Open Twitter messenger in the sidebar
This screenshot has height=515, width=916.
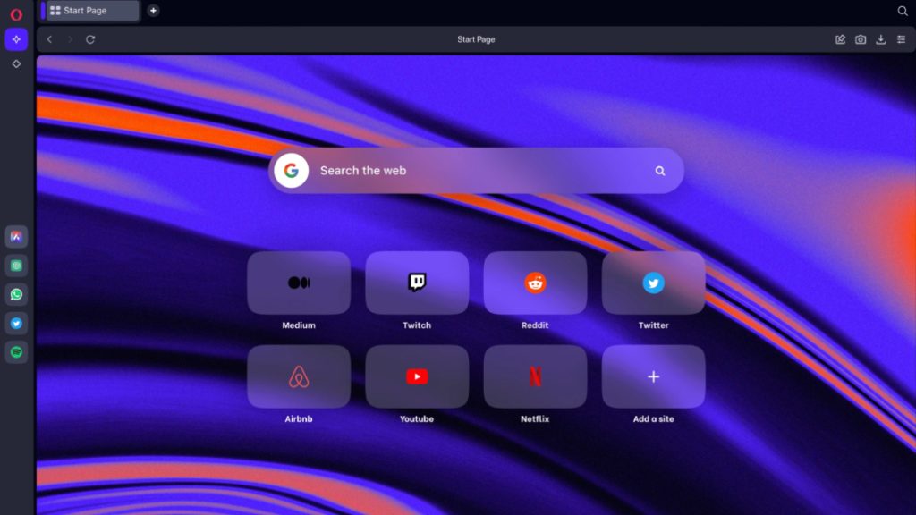coord(16,324)
